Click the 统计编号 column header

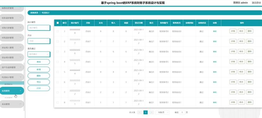point(75,23)
